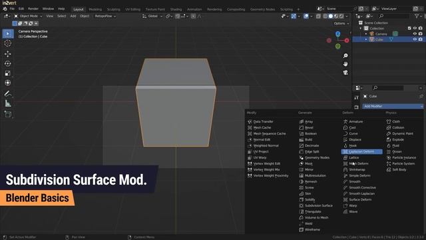The image size is (426, 240).
Task: Click the outliner search field
Action: [x=394, y=17]
